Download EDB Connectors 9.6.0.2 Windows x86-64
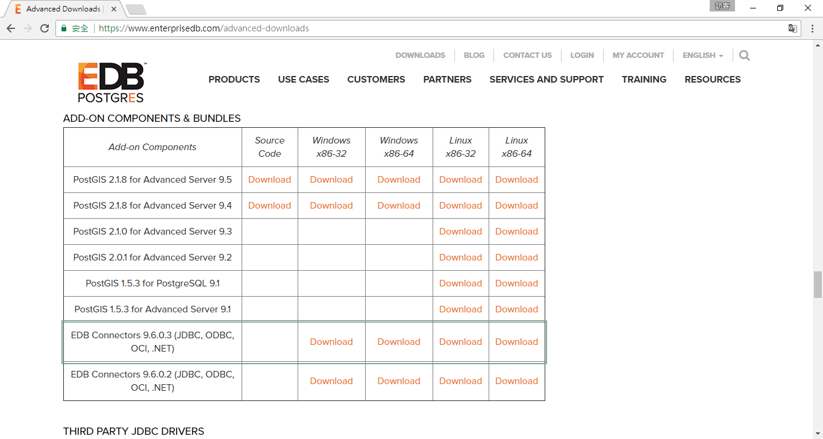 [x=399, y=381]
